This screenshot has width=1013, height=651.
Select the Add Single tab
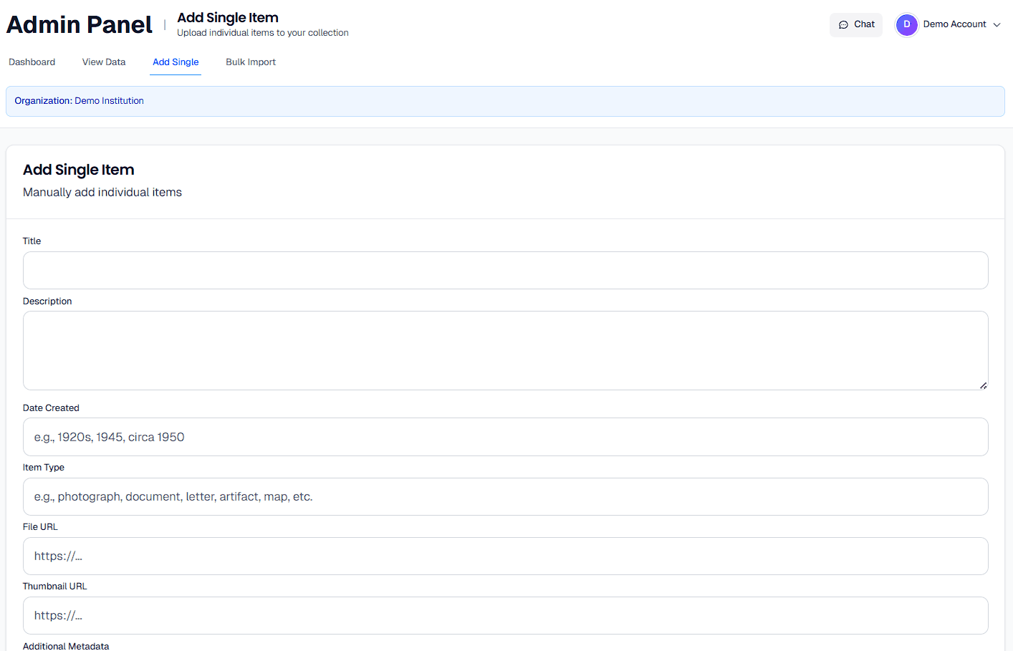pyautogui.click(x=176, y=62)
